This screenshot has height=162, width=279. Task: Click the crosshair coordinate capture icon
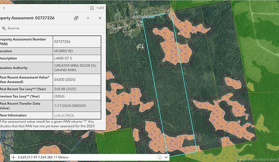[13, 157]
